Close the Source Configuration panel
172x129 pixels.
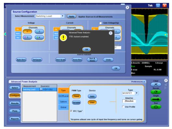click(x=127, y=7)
